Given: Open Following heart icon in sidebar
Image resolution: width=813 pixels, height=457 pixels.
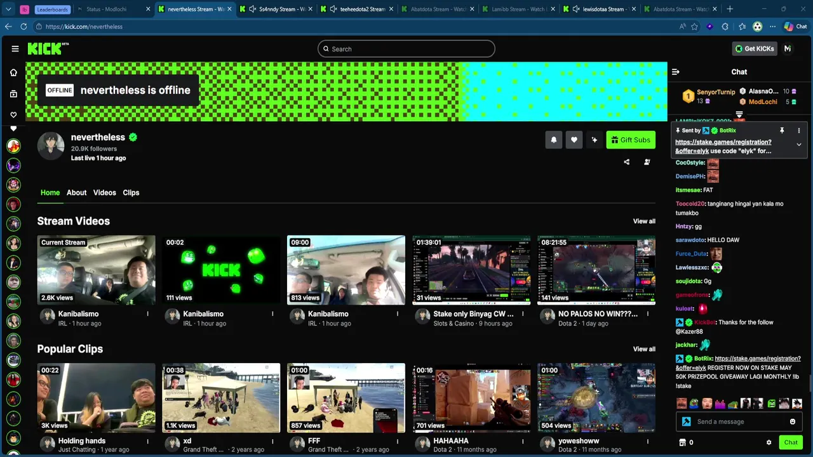Looking at the screenshot, I should tap(13, 115).
